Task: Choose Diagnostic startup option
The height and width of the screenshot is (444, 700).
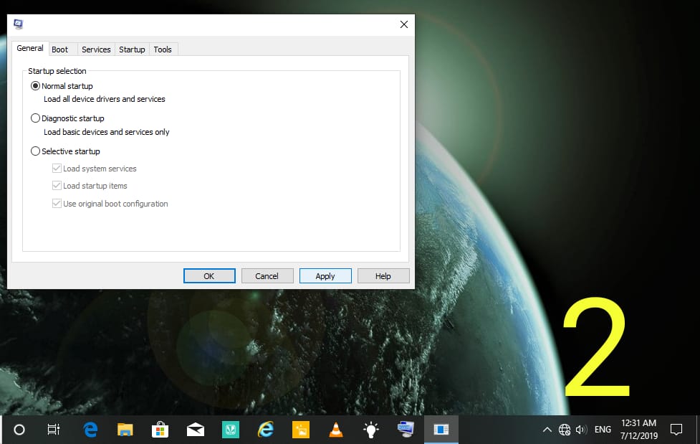Action: [x=35, y=118]
